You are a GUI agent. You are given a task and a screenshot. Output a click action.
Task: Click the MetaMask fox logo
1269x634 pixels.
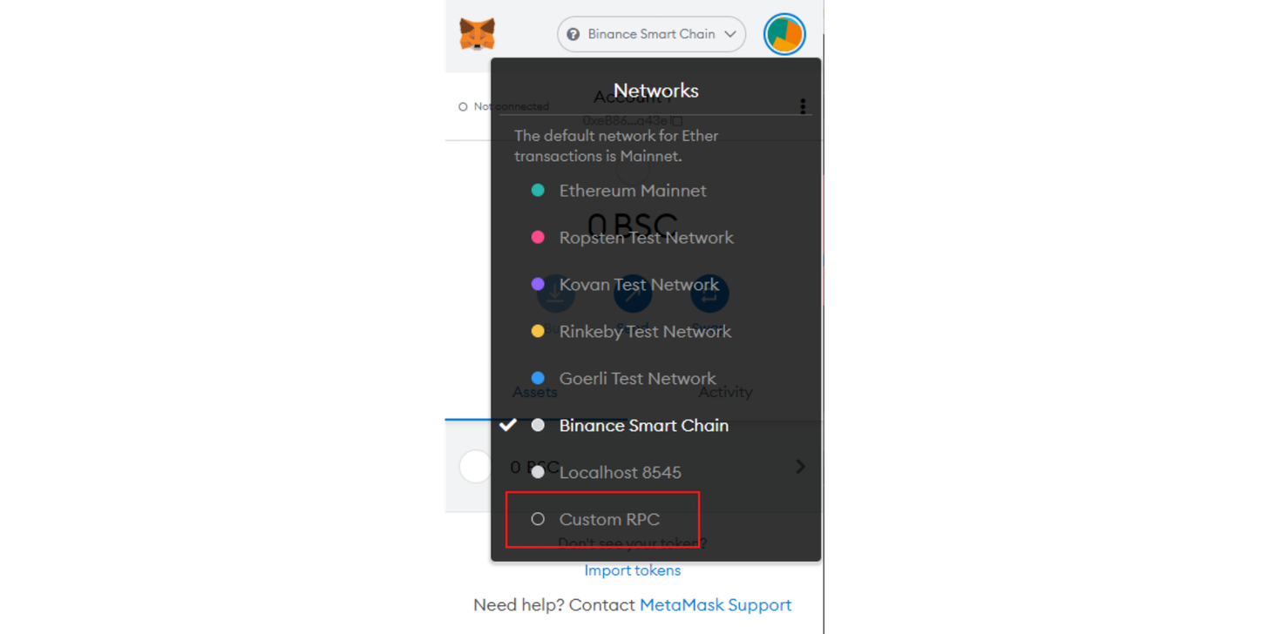tap(477, 35)
